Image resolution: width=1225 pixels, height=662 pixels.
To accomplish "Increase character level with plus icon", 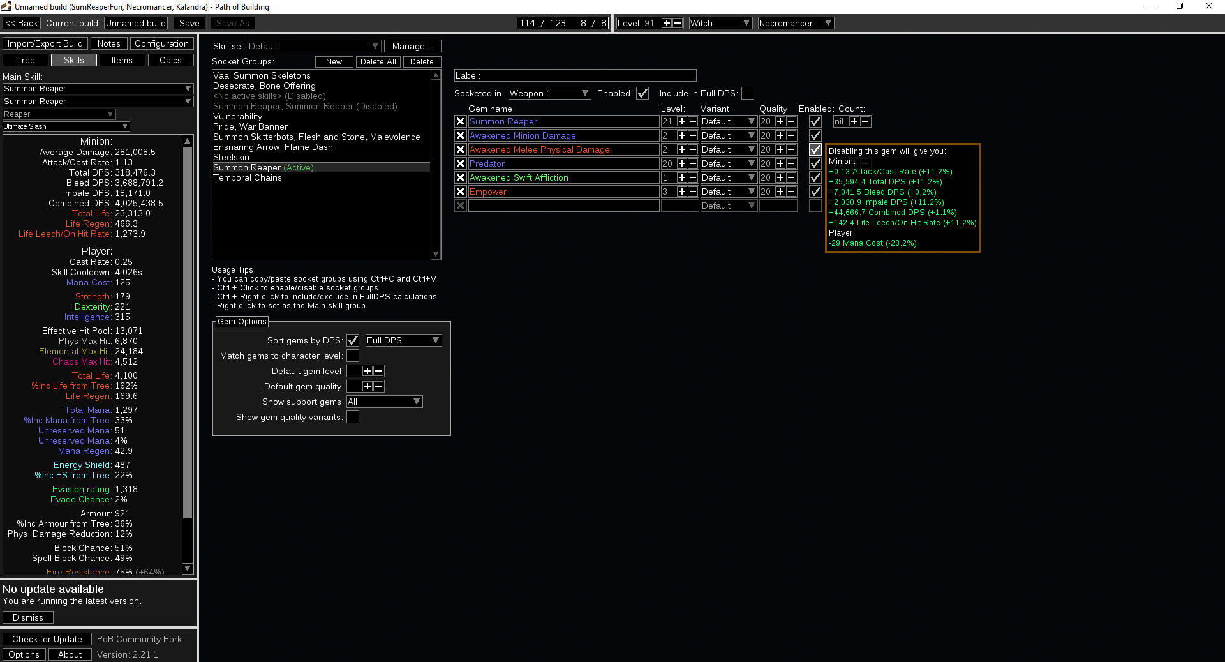I will click(667, 23).
